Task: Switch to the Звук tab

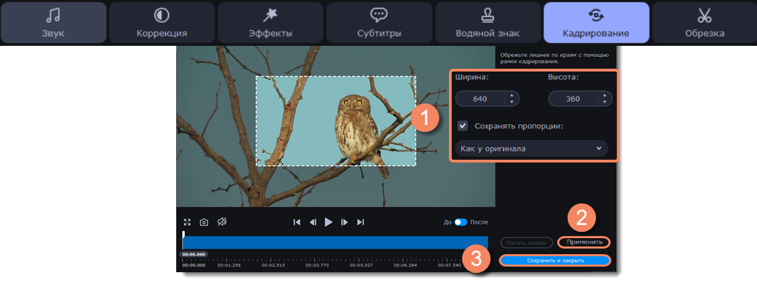Action: click(53, 23)
